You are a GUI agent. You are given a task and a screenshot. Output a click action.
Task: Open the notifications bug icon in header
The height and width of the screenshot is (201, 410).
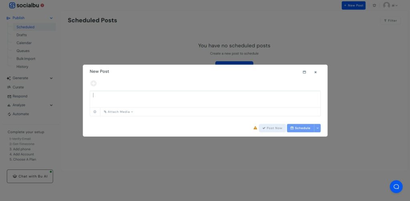(x=374, y=6)
